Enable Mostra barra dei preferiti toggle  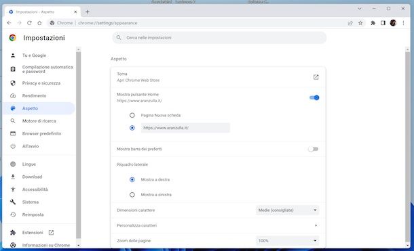point(314,149)
